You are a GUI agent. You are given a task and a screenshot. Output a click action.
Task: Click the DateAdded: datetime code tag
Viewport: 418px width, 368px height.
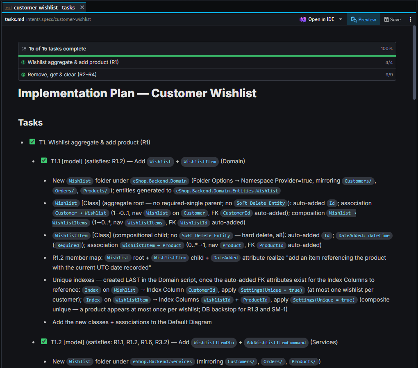[x=364, y=235]
